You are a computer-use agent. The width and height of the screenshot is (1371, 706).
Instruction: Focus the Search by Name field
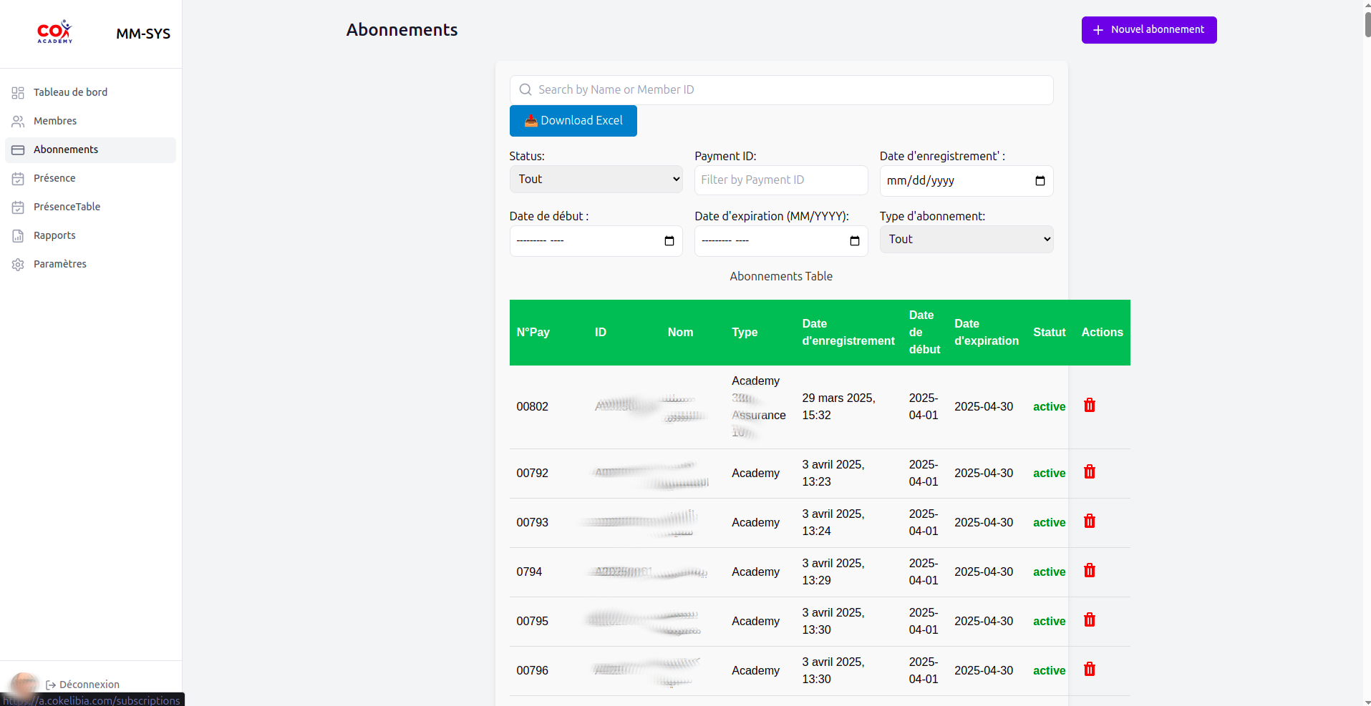788,90
